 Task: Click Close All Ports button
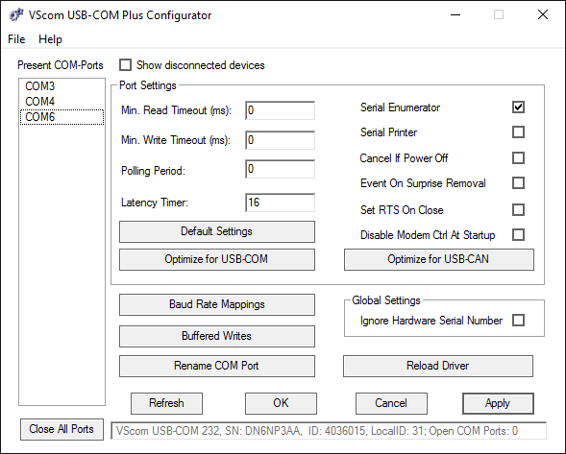click(62, 429)
